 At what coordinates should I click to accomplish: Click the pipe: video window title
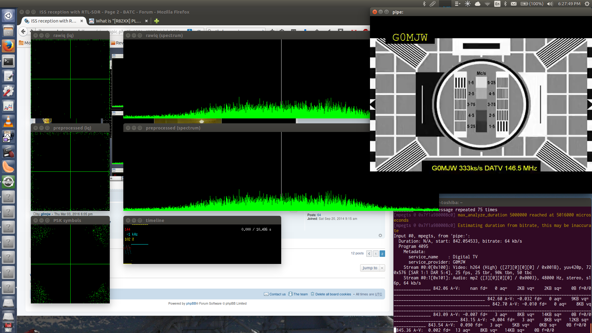coord(398,12)
